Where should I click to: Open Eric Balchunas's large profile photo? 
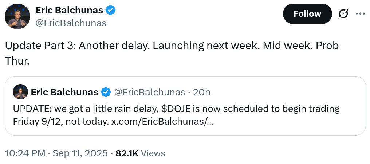(17, 16)
